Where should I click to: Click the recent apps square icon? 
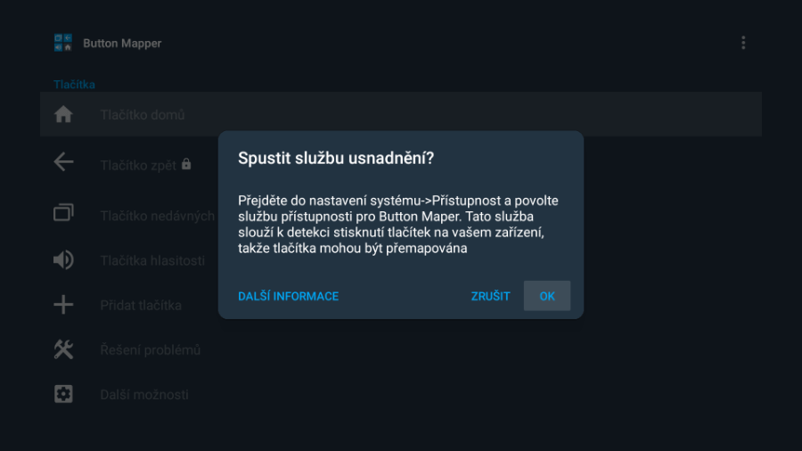click(63, 213)
